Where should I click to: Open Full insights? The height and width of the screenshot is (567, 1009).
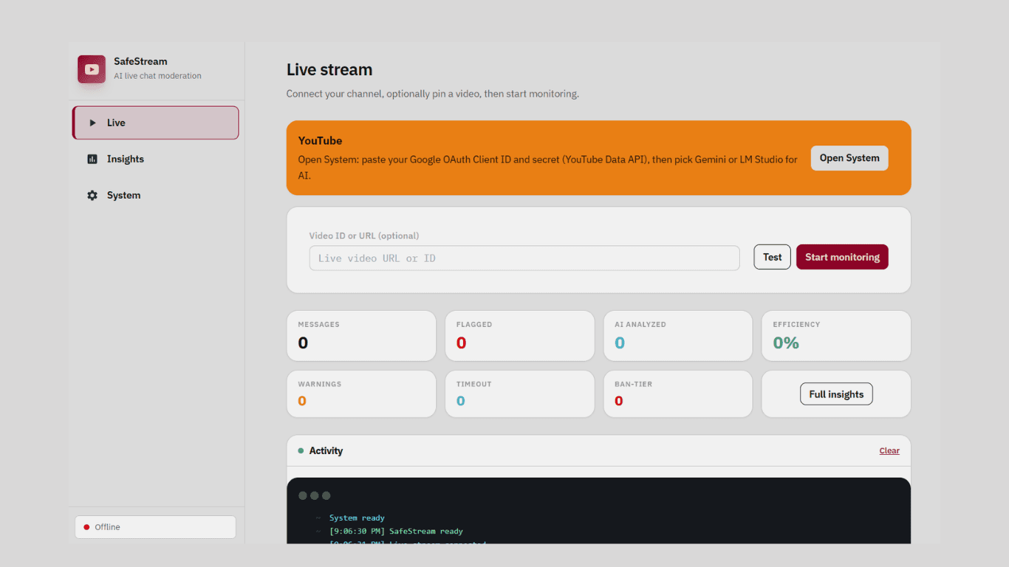click(x=836, y=394)
